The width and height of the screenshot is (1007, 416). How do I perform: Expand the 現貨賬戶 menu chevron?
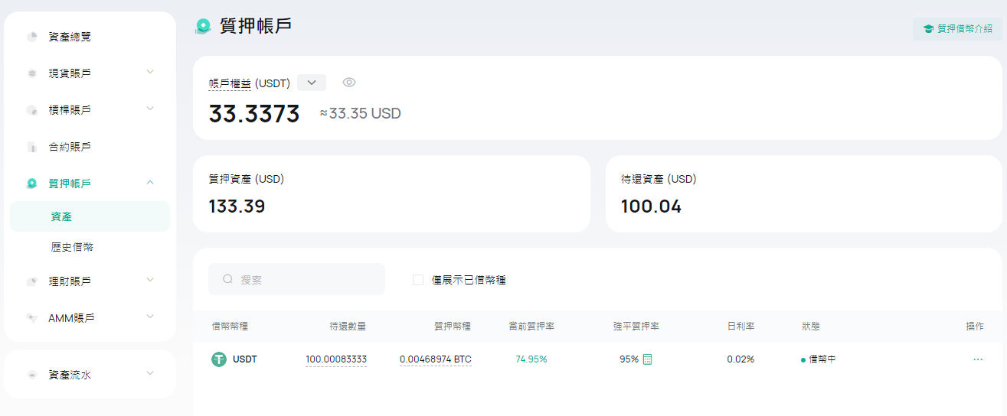click(150, 72)
